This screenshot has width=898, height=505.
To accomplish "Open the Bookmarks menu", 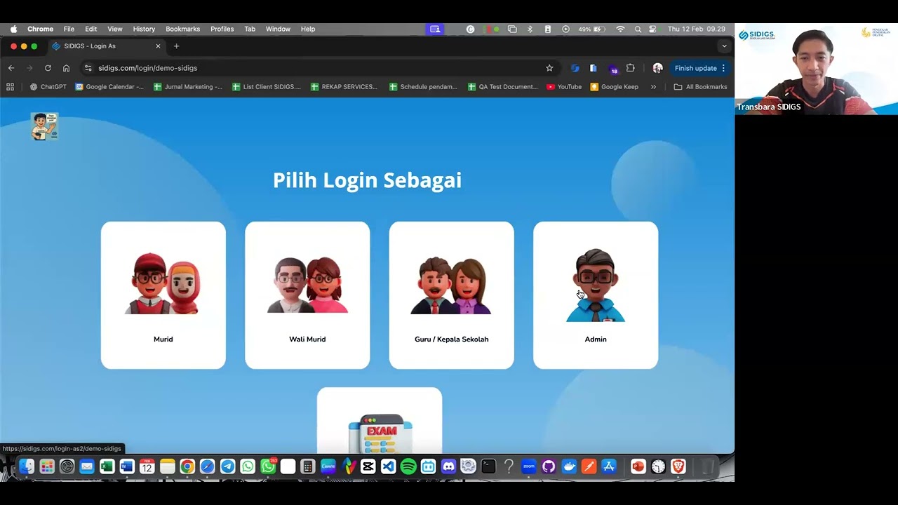I will [183, 29].
